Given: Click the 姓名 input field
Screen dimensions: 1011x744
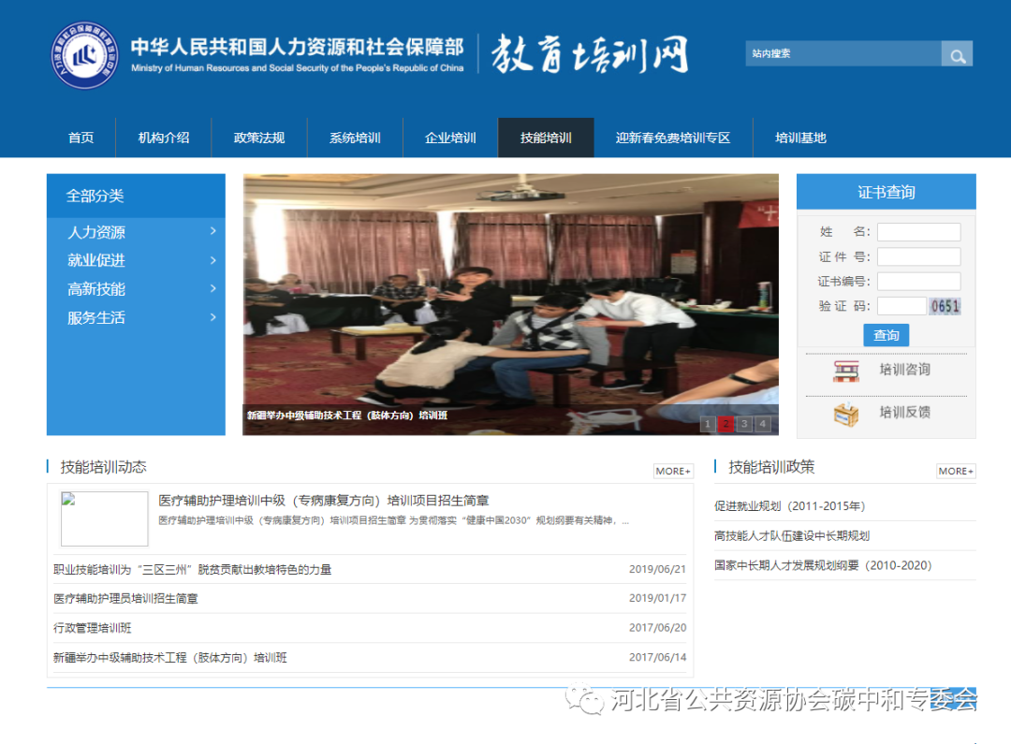Looking at the screenshot, I should coord(918,231).
